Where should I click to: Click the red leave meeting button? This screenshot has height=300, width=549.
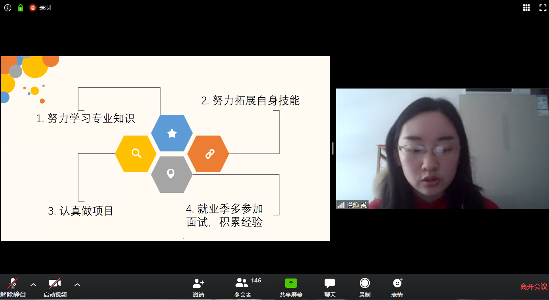(x=534, y=287)
